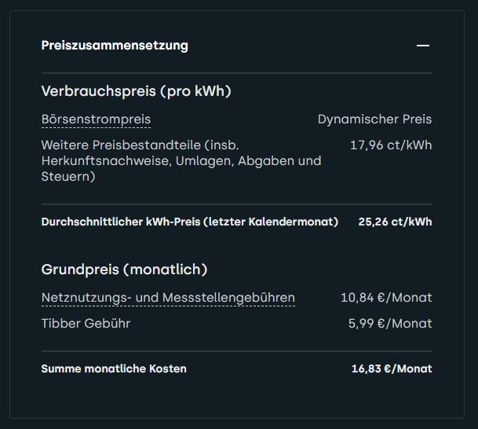
Task: Open the Börsenstrompreis tooltip link
Action: point(96,119)
